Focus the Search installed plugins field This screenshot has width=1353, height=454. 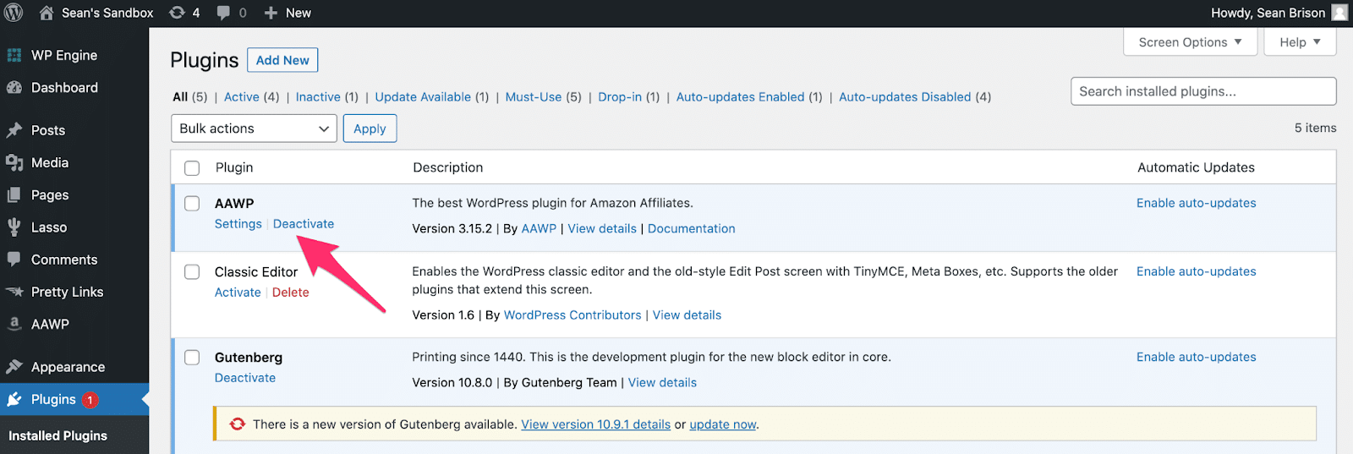(1203, 91)
